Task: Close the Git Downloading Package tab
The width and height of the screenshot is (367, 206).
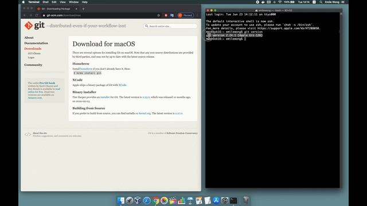Action: point(76,9)
